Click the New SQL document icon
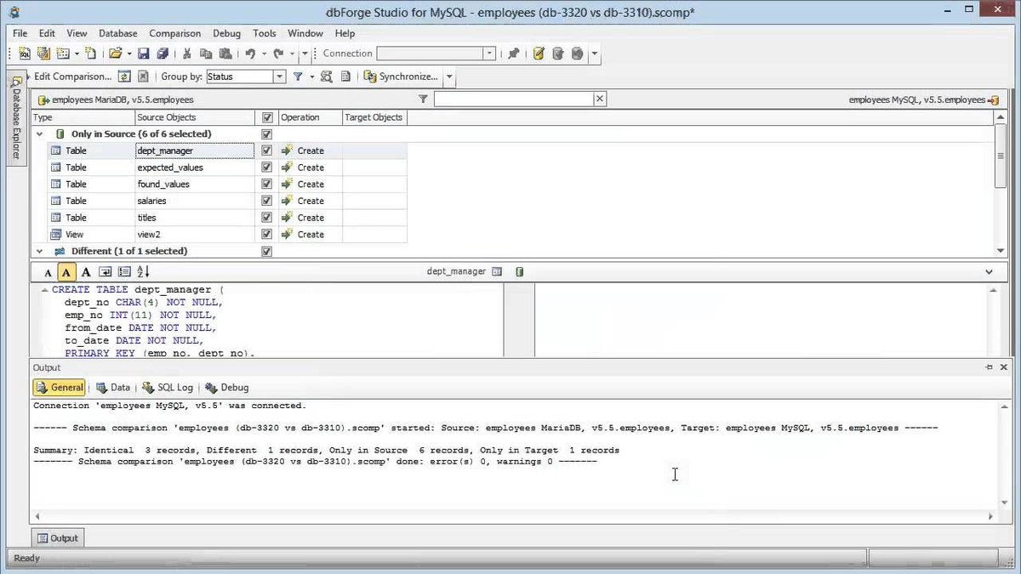 pyautogui.click(x=24, y=54)
